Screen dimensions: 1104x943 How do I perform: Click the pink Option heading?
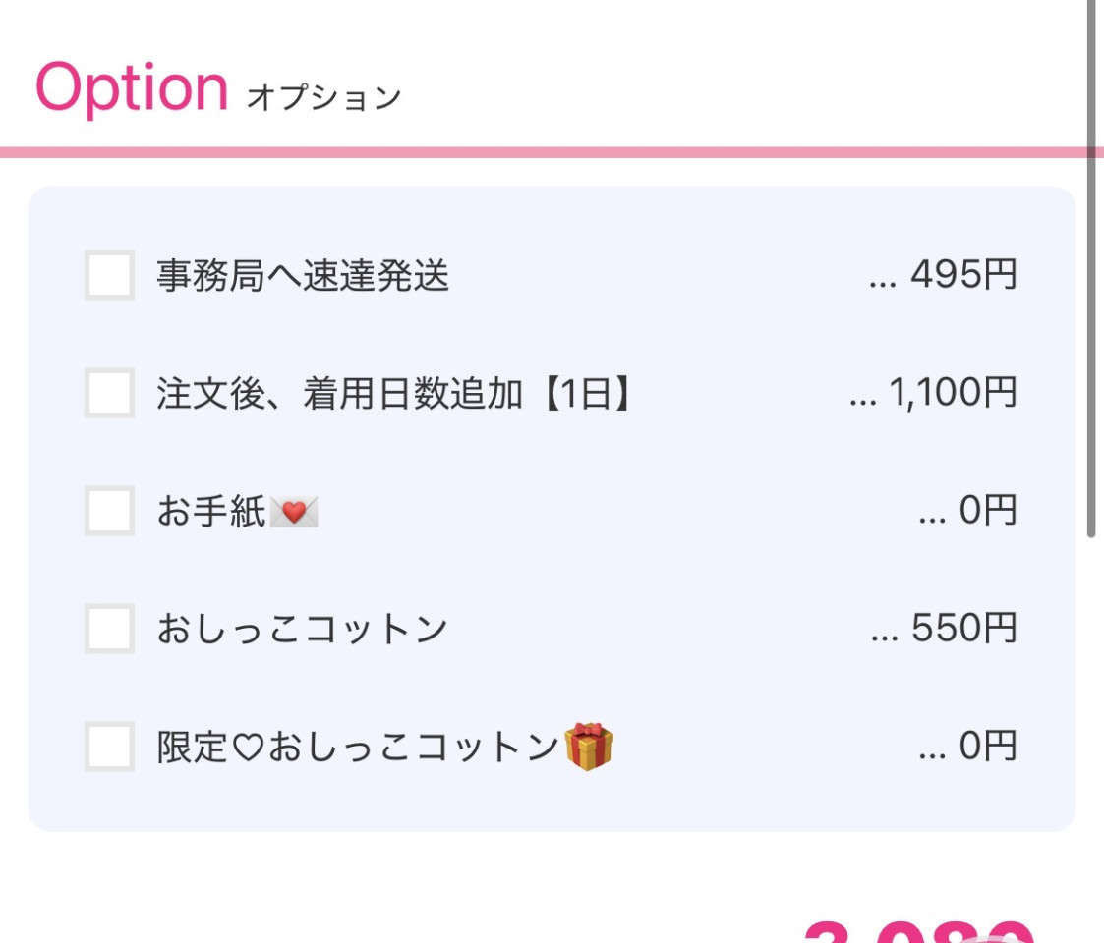pyautogui.click(x=132, y=87)
